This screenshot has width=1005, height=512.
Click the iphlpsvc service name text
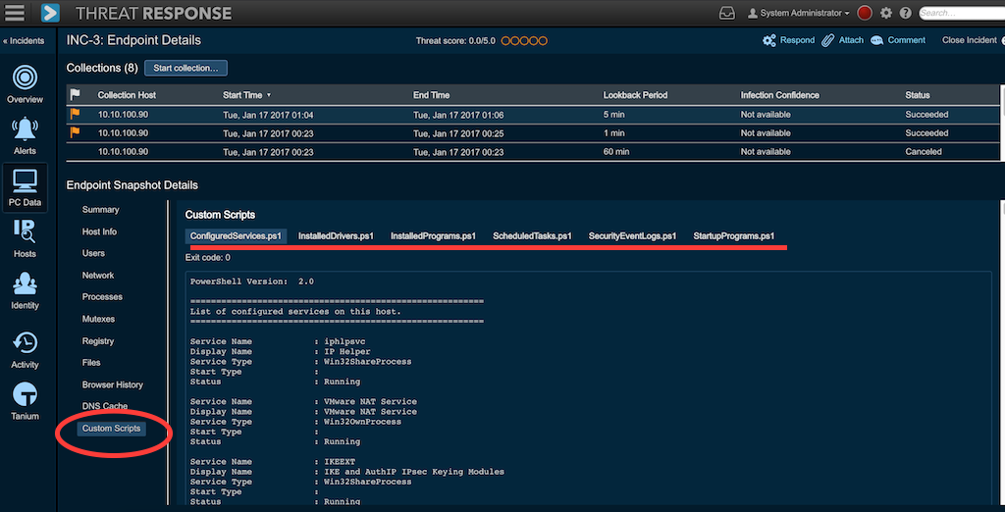[344, 341]
